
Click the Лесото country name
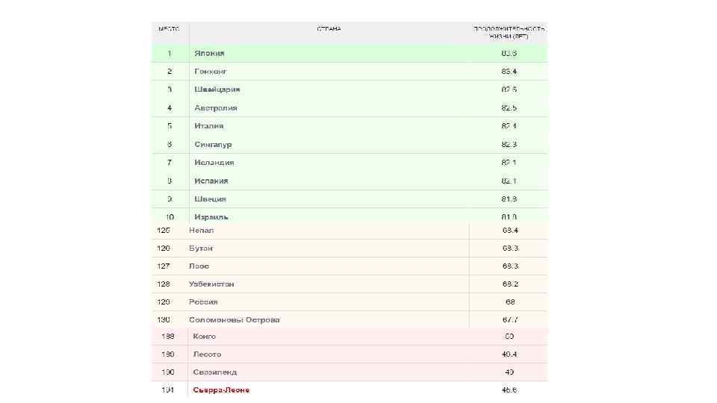(207, 354)
